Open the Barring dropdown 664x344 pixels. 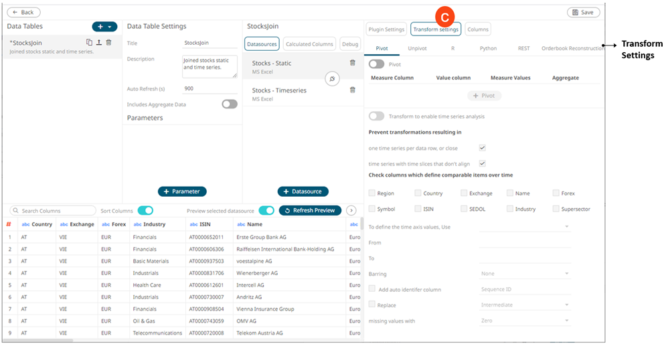pos(525,274)
